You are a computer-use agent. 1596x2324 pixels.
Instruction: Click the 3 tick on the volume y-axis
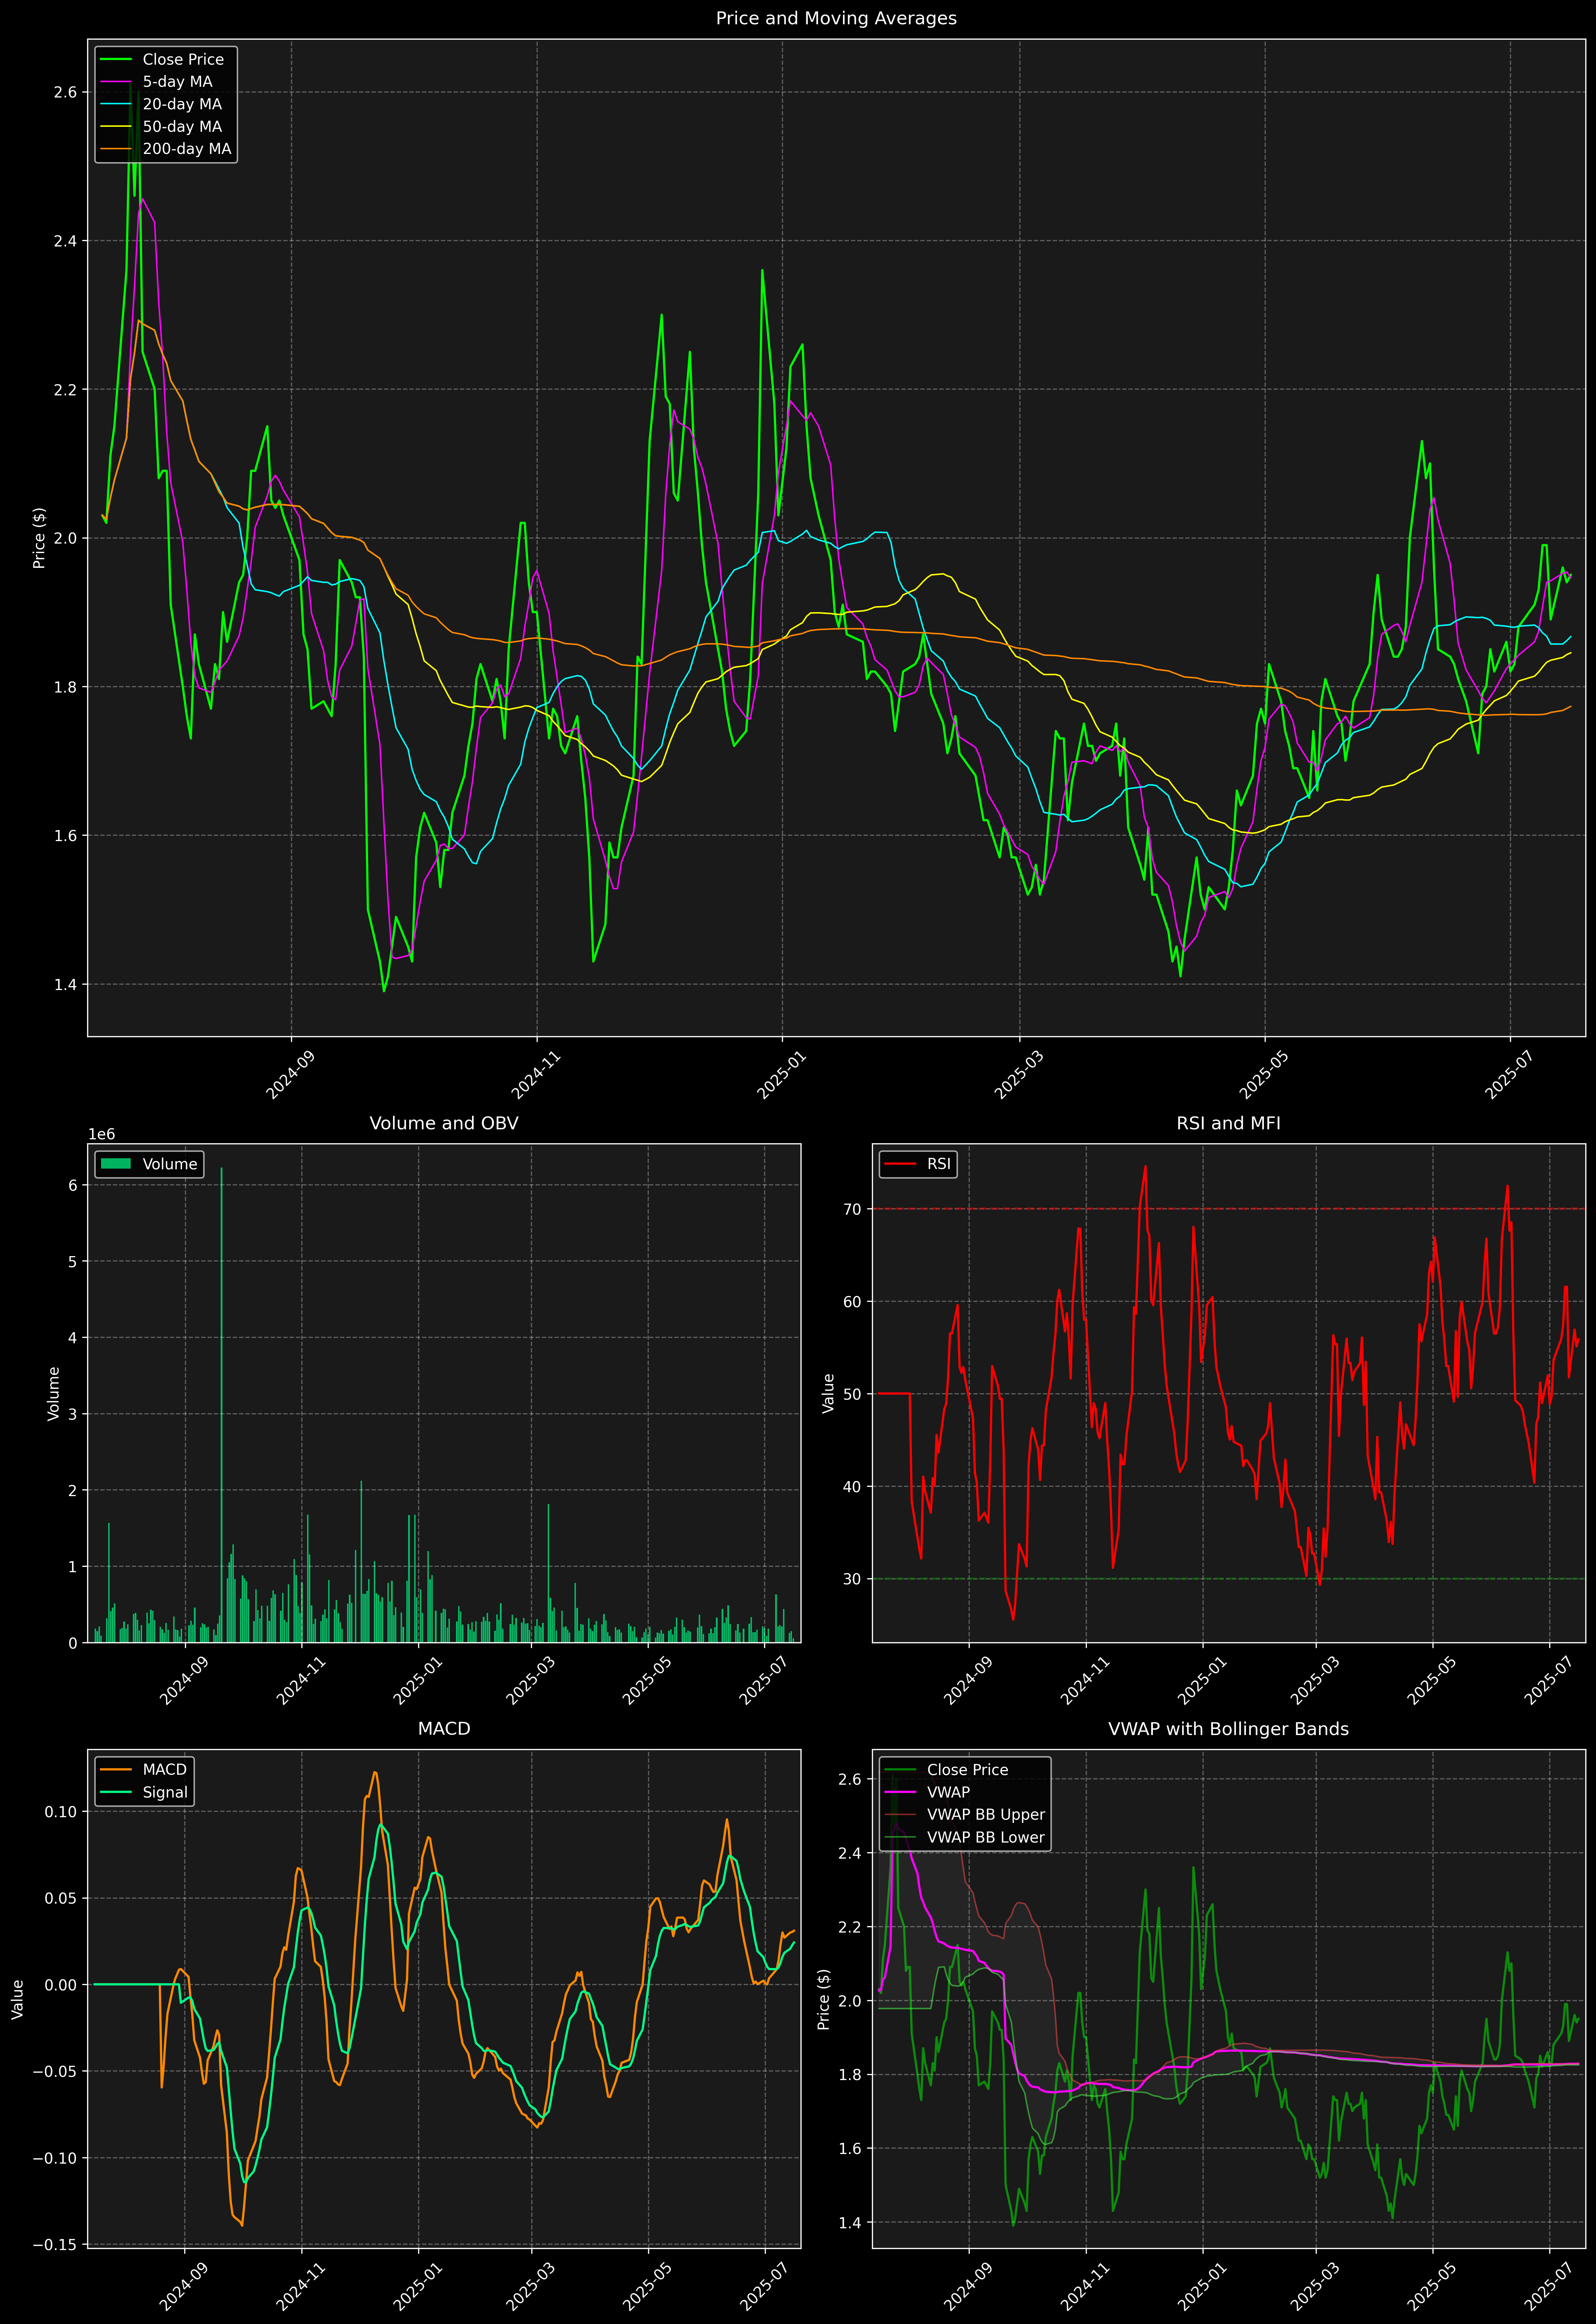click(x=73, y=1414)
